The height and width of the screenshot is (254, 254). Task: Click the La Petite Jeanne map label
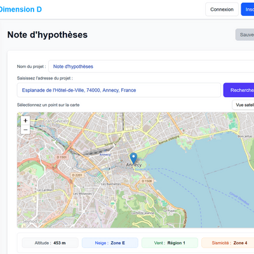pos(143,213)
